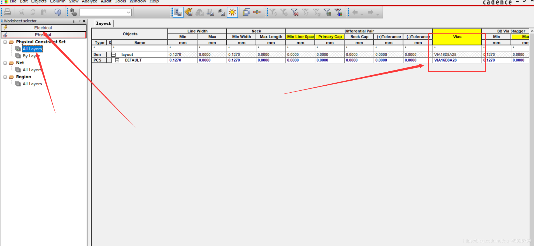Click the Min Line Spacing column header

(300, 37)
